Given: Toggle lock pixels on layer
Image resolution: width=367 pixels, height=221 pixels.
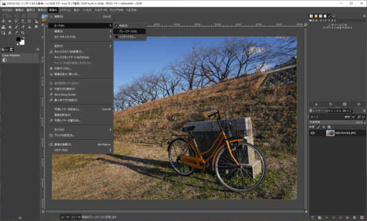Looking at the screenshot, I should (x=318, y=127).
